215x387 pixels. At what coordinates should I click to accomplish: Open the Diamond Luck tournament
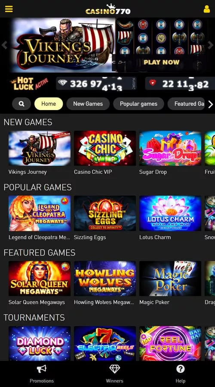[x=40, y=344]
